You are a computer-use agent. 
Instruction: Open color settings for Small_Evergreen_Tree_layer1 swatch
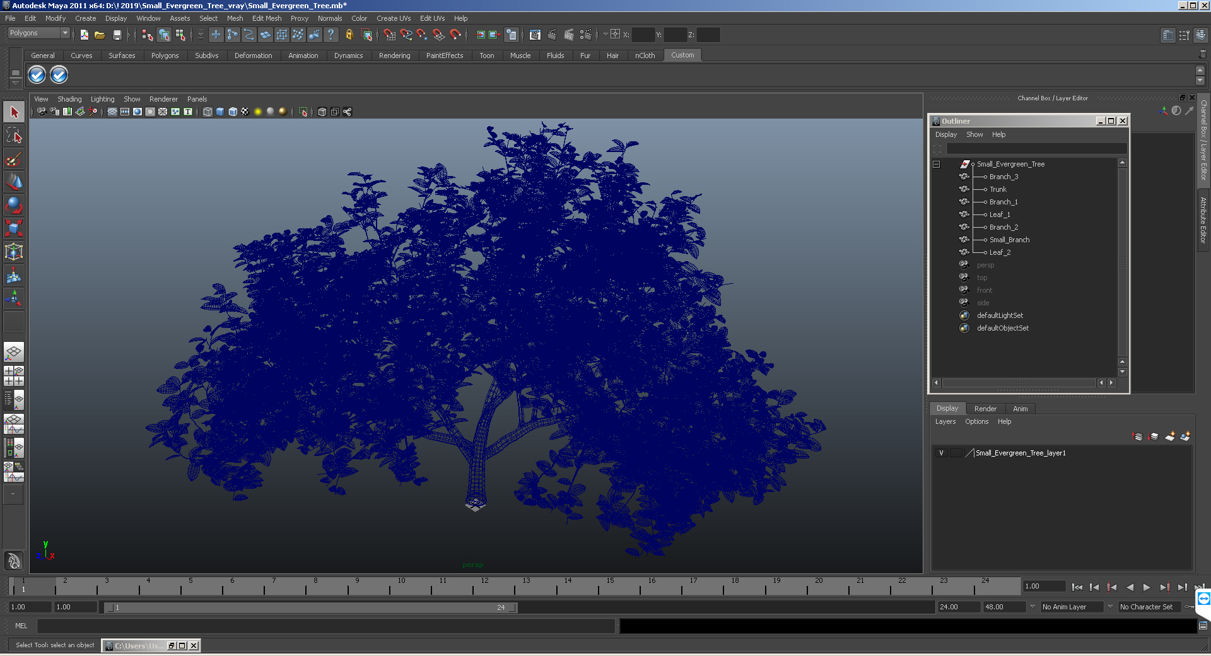[970, 453]
